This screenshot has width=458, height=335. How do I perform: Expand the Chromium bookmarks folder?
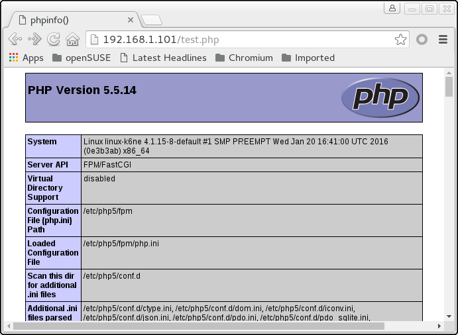click(243, 58)
